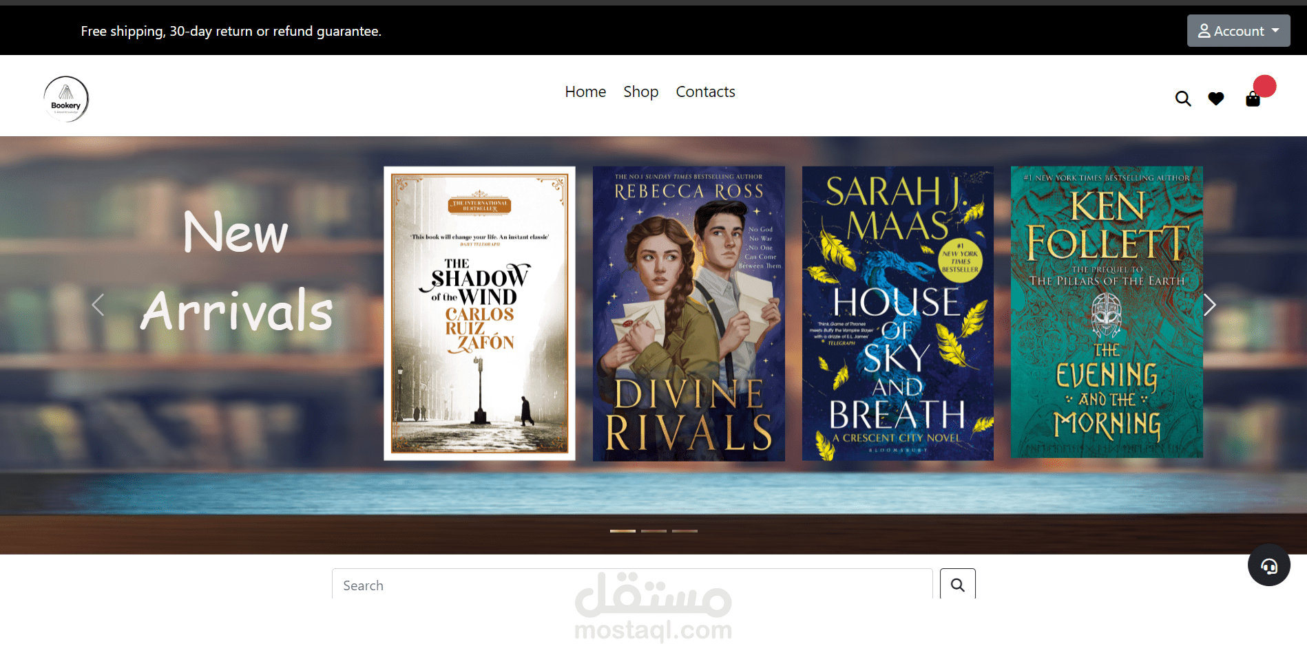Open The Evening and the Morning cover
The width and height of the screenshot is (1307, 657).
click(1107, 312)
